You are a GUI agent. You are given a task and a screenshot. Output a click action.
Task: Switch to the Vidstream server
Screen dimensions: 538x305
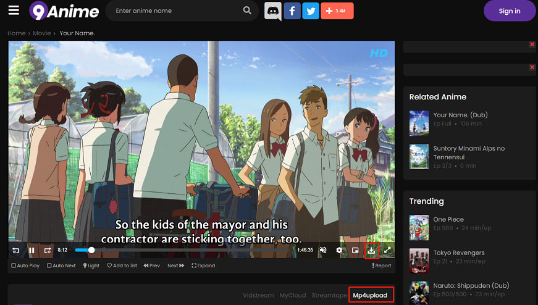(258, 295)
